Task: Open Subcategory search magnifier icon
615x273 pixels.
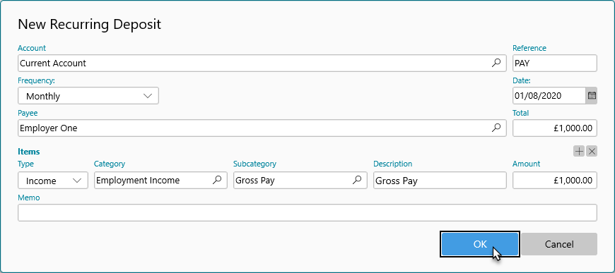Action: (357, 180)
